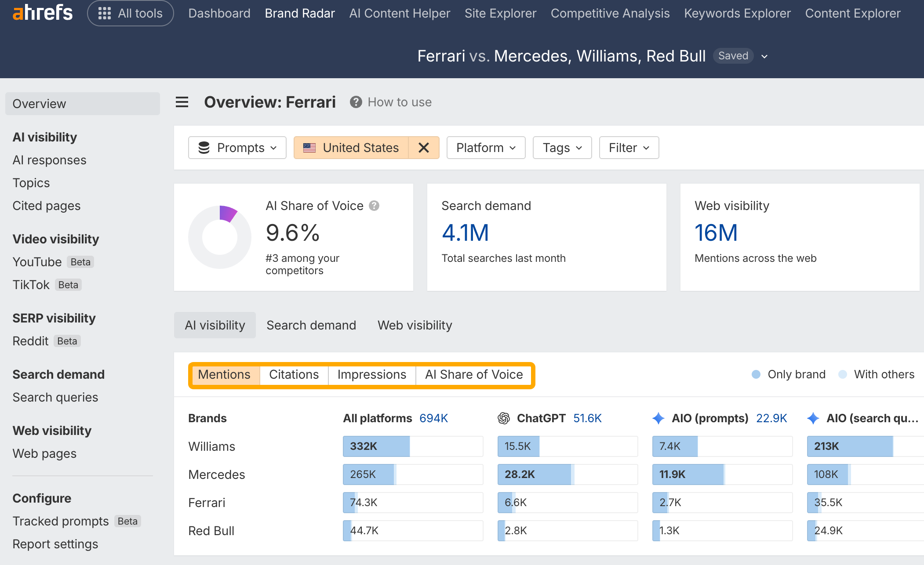Open Report settings in the sidebar
This screenshot has width=924, height=565.
pyautogui.click(x=55, y=544)
